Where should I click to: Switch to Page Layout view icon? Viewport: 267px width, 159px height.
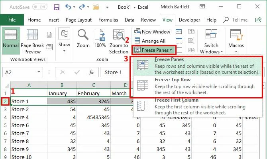click(x=49, y=35)
